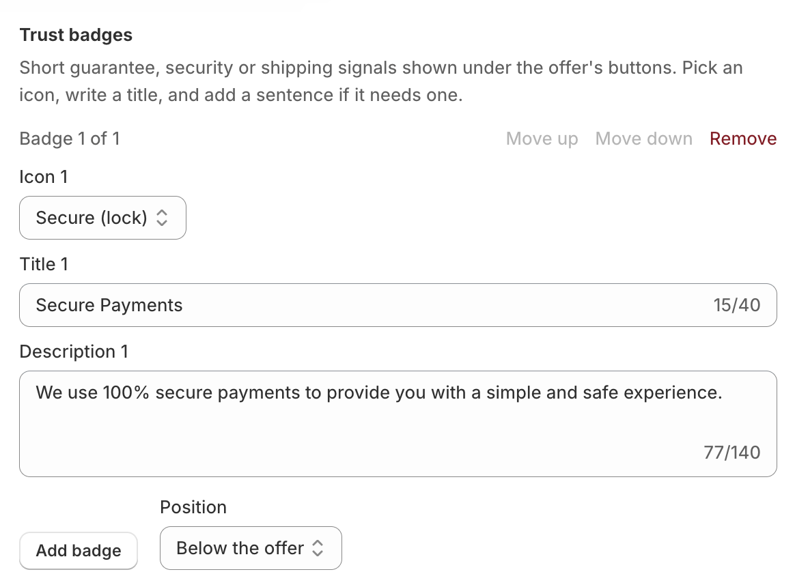Click the chevron arrows beside Secure (lock)
795x587 pixels.
162,218
